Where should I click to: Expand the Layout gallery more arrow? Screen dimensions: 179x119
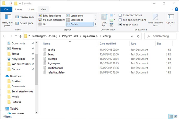point(95,24)
